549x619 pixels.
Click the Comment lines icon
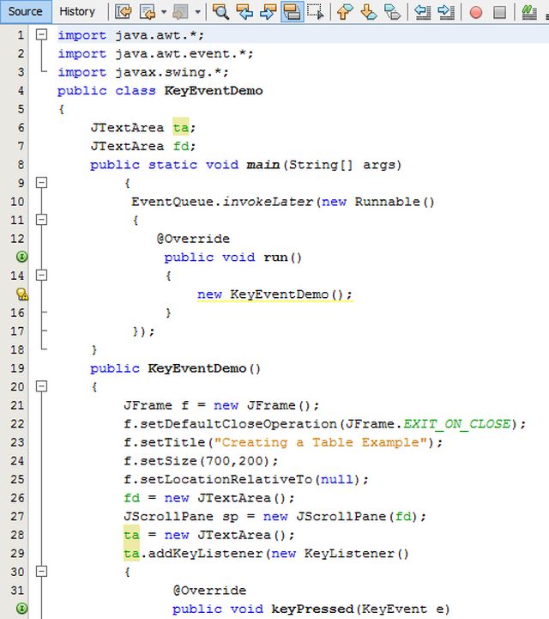[x=529, y=12]
